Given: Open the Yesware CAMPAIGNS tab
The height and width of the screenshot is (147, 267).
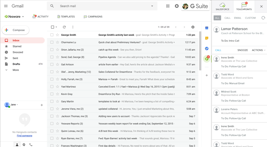Looking at the screenshot, I should pyautogui.click(x=93, y=17).
